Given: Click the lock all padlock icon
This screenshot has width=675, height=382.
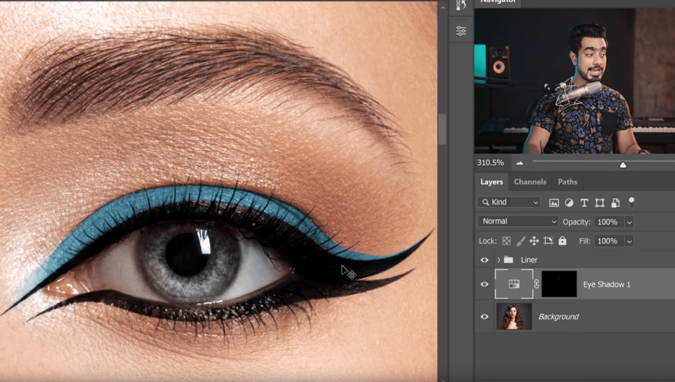Looking at the screenshot, I should click(562, 241).
